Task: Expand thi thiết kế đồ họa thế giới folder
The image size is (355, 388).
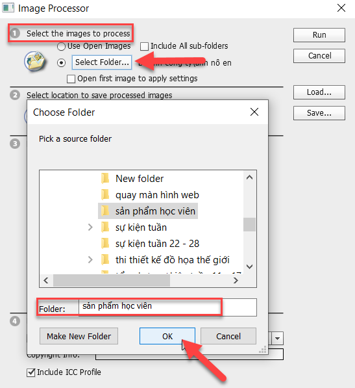Action: pyautogui.click(x=90, y=260)
